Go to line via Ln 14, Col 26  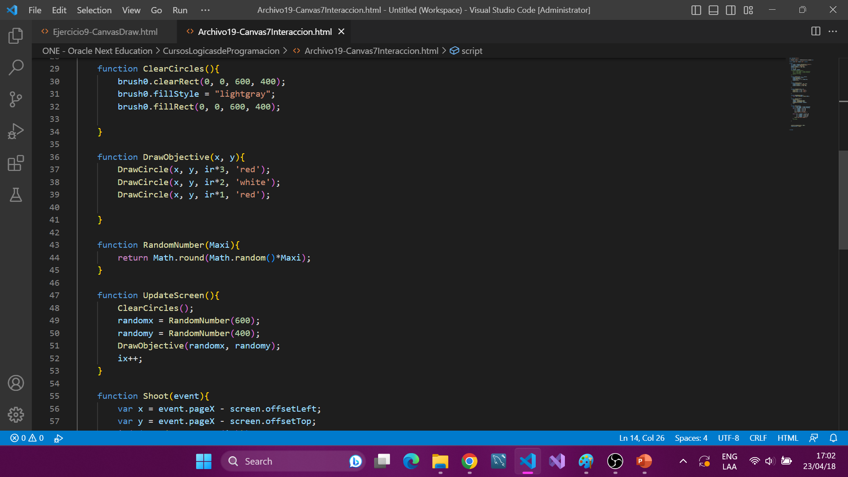(x=641, y=438)
